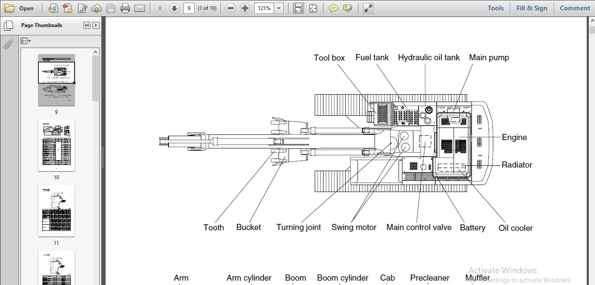Print the document using printer icon
This screenshot has height=285, width=595.
coord(125,8)
